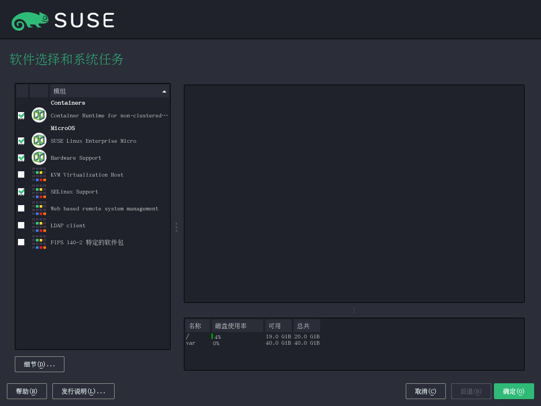Viewport: 541px width, 406px height.
Task: Click the 20.0 GiB total value
Action: tap(307, 337)
